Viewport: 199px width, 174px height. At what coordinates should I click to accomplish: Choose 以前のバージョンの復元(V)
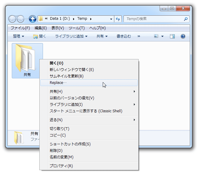pos(89,98)
